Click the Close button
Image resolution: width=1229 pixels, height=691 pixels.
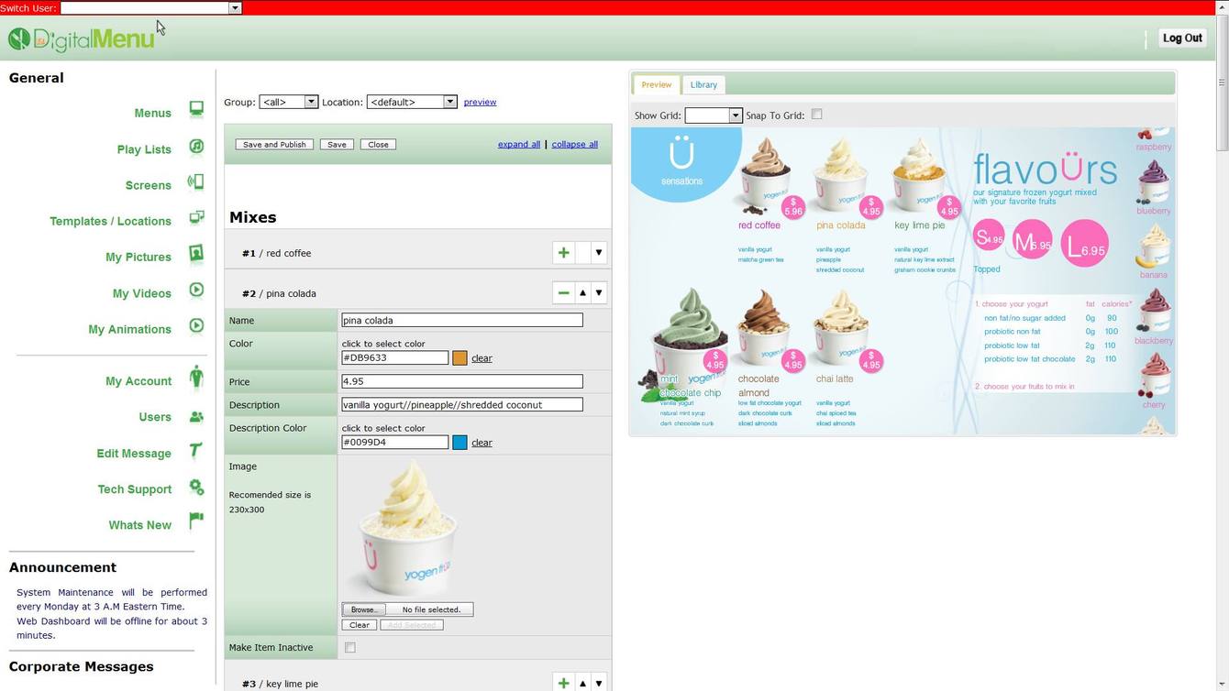(378, 145)
